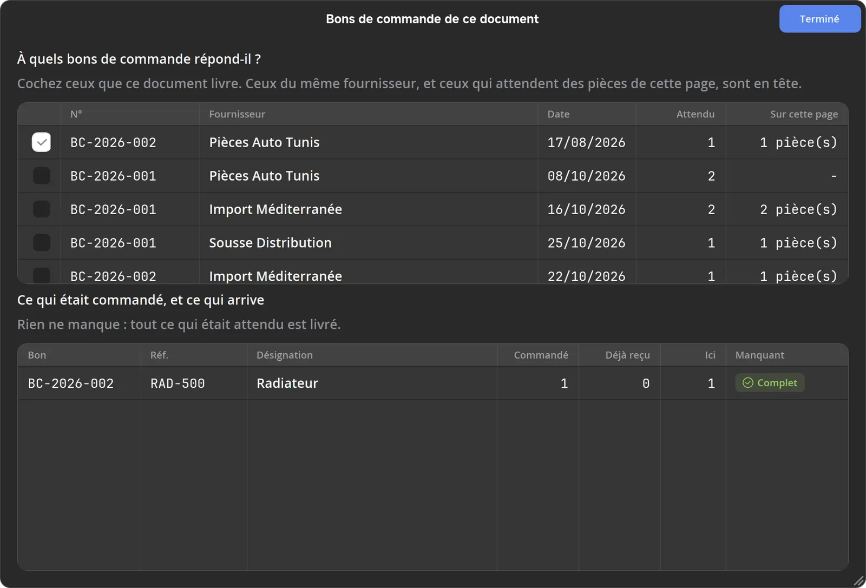The width and height of the screenshot is (866, 588).
Task: Tick the checkbox for Import Méditerranée 16/10/2026
Action: tap(41, 209)
